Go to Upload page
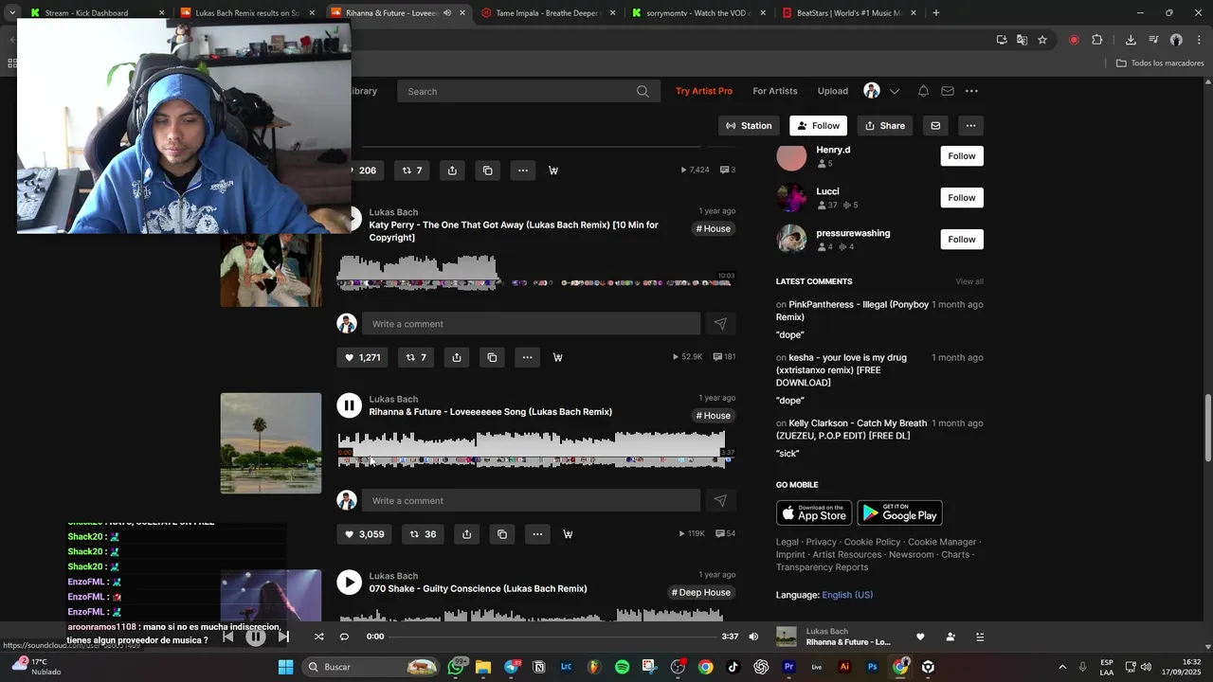1213x682 pixels. pos(833,91)
